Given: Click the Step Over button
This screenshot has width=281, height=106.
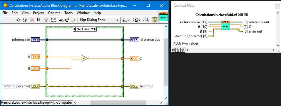Looking at the screenshot, I should click(67, 20).
